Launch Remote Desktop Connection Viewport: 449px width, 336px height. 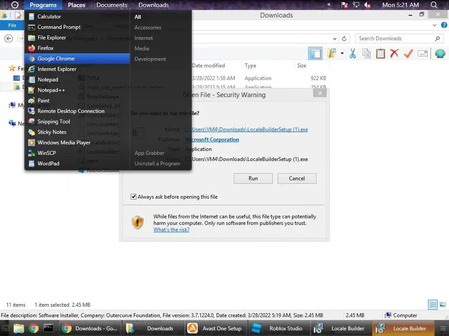click(x=77, y=111)
